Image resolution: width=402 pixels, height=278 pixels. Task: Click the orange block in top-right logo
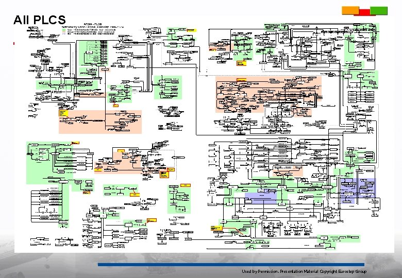tap(350, 10)
